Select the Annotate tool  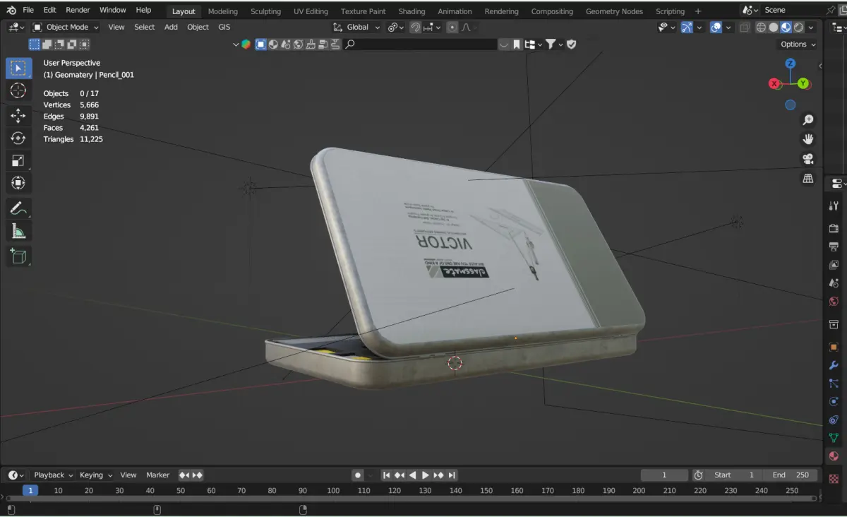pyautogui.click(x=18, y=208)
